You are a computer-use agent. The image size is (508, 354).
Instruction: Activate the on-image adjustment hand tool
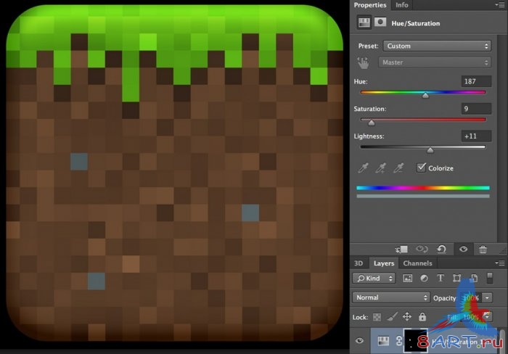363,62
